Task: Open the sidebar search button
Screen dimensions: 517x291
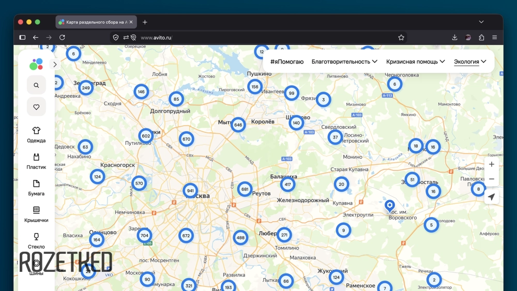Action: tap(36, 85)
